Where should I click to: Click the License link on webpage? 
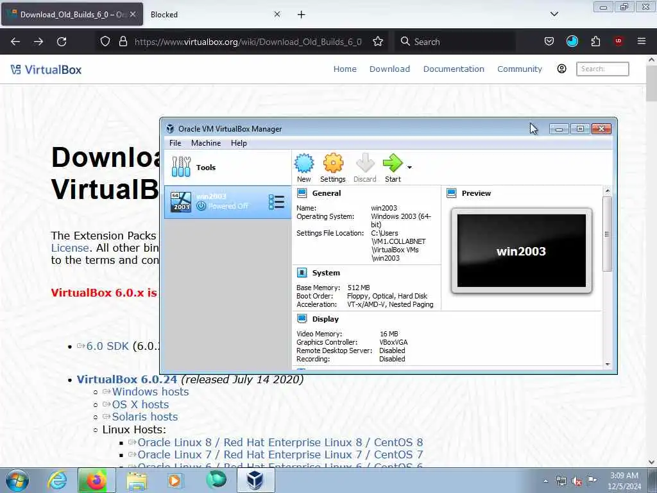69,248
